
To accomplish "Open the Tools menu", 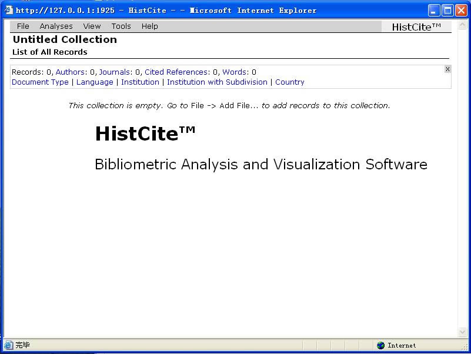I will [121, 26].
